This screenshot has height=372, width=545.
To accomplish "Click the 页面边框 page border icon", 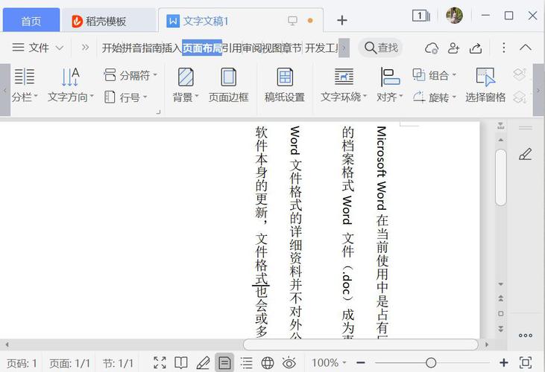I will (x=228, y=77).
